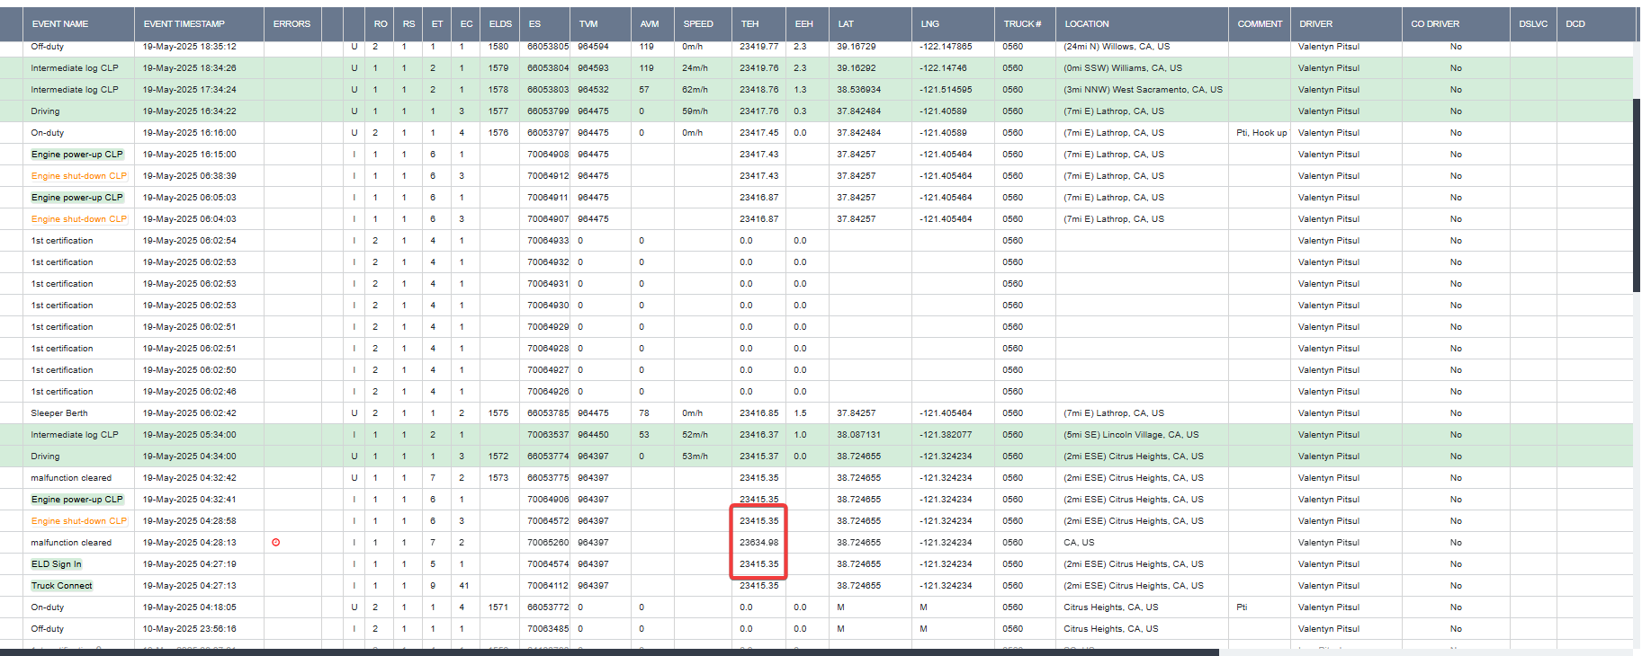
Task: Click the TEH value 23634.98
Action: tap(759, 543)
